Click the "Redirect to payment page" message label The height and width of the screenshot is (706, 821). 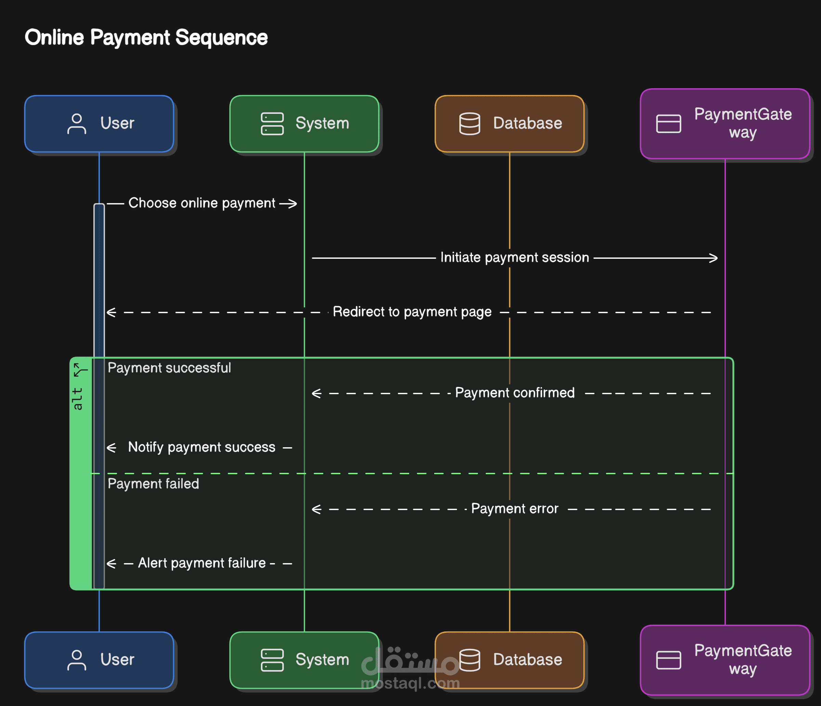412,312
